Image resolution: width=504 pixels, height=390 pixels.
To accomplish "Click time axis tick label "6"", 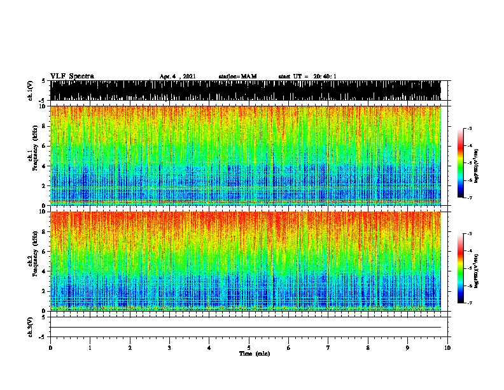I will coord(288,348).
